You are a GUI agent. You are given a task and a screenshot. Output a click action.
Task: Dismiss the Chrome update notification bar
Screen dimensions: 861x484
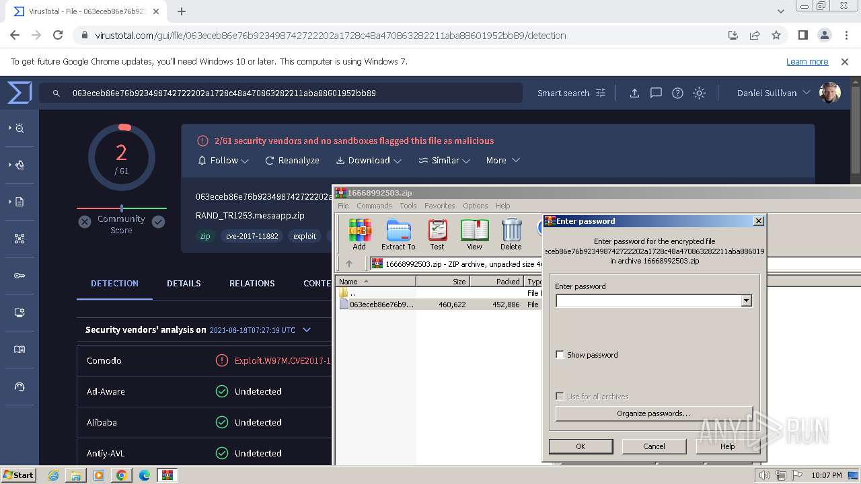(x=845, y=61)
